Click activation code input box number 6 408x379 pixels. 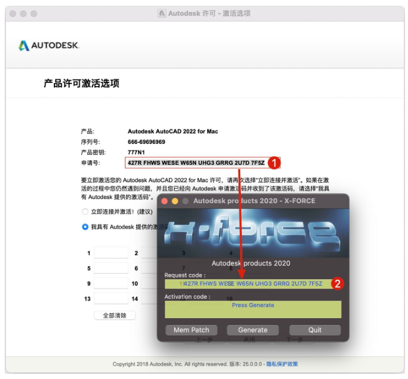tap(149, 268)
